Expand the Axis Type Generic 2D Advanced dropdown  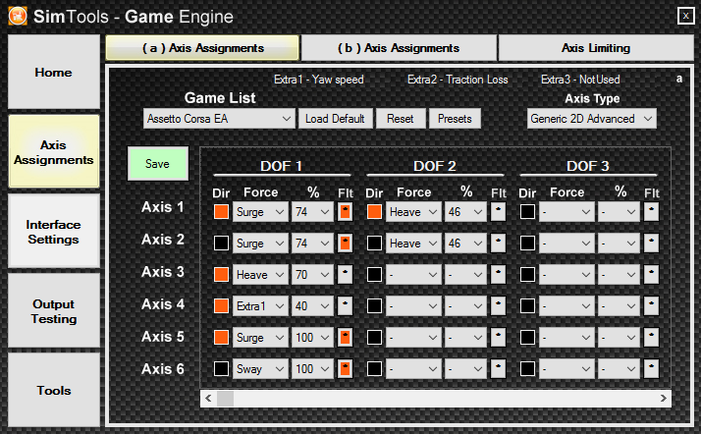point(591,119)
